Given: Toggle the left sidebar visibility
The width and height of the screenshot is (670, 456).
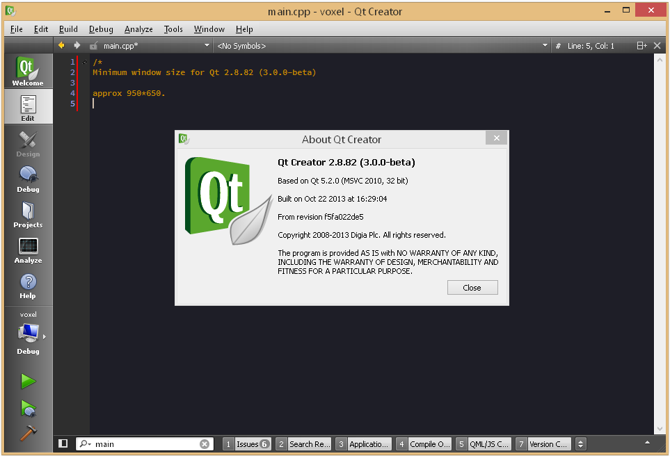Looking at the screenshot, I should click(x=63, y=443).
